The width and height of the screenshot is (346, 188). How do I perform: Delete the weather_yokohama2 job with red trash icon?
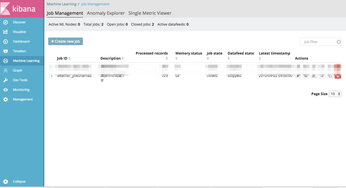[x=338, y=76]
